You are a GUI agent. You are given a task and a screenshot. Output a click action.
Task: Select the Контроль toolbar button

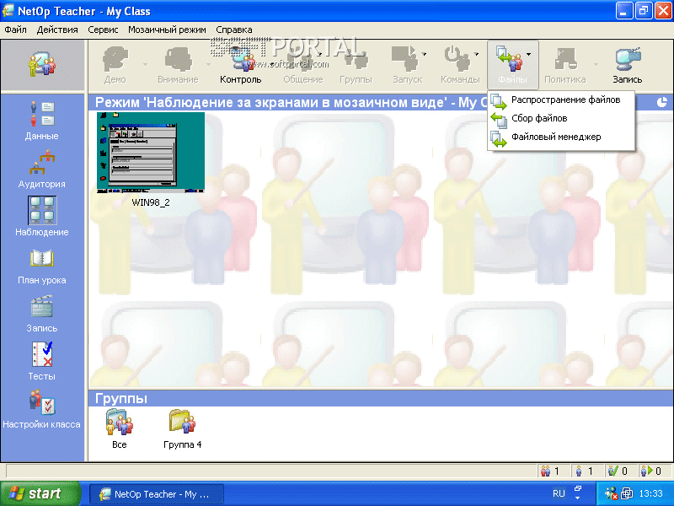tap(241, 65)
